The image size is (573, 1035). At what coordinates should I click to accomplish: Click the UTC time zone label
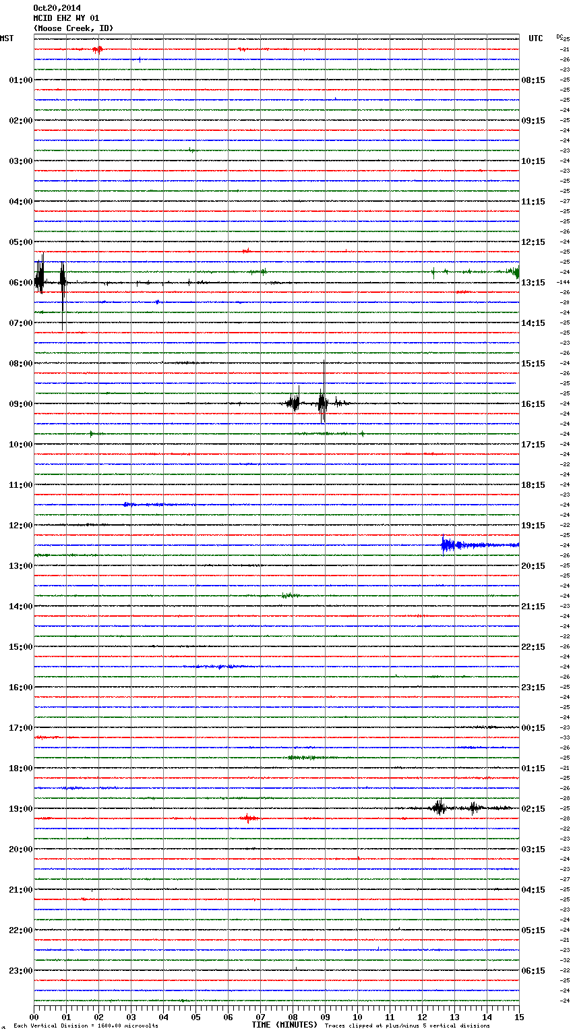click(535, 38)
